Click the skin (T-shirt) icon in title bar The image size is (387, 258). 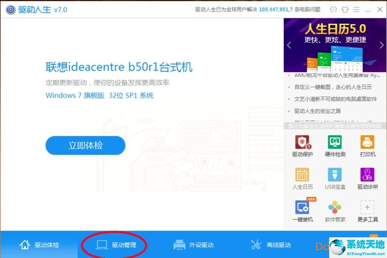[345, 9]
